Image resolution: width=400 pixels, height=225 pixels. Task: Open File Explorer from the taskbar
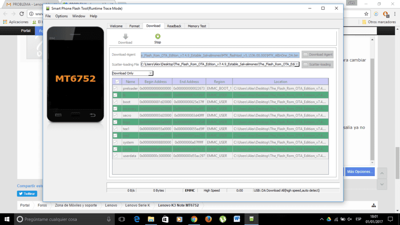pos(151,219)
